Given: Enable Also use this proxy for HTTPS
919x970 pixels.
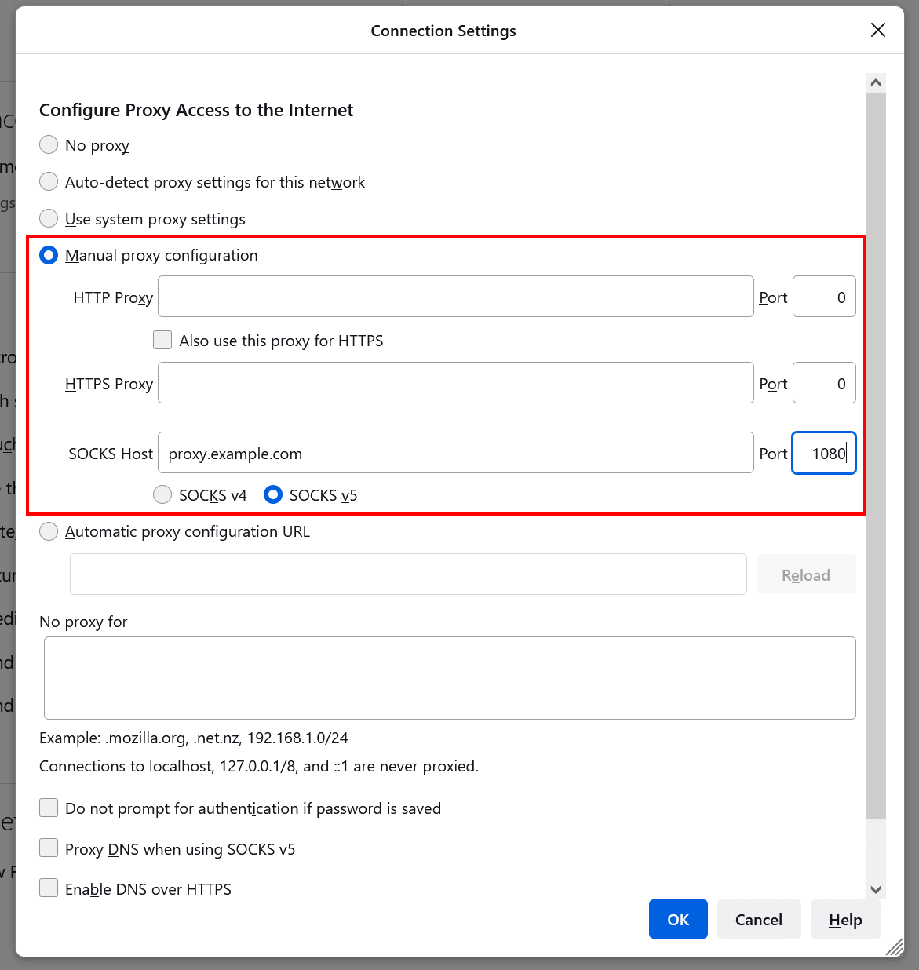Looking at the screenshot, I should point(162,339).
